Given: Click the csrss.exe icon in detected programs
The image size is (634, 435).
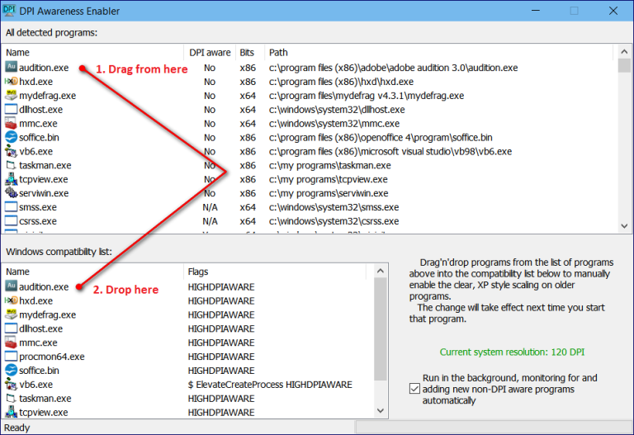Looking at the screenshot, I should pyautogui.click(x=11, y=220).
